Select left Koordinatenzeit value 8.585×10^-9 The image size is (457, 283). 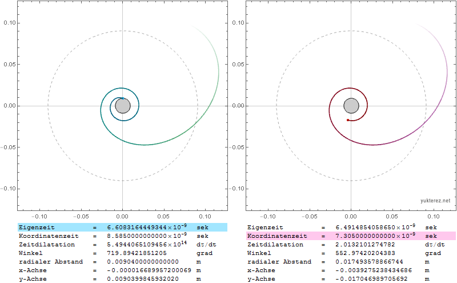point(143,236)
